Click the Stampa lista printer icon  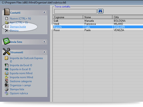coord(7,89)
